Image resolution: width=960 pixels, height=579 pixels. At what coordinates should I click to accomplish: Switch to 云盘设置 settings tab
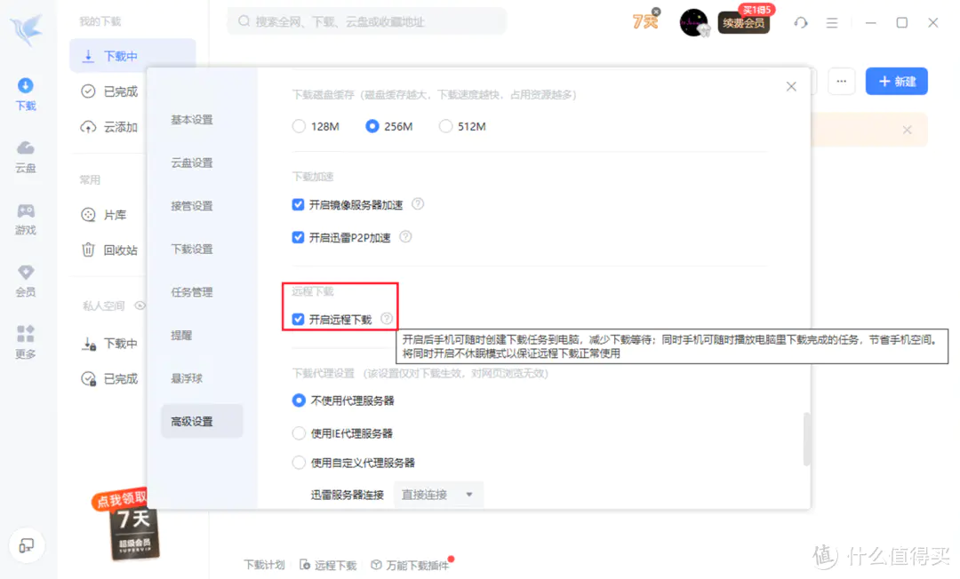(x=192, y=163)
